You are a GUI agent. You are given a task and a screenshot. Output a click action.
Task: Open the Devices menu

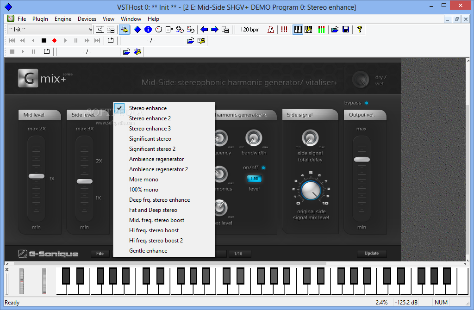pyautogui.click(x=87, y=19)
